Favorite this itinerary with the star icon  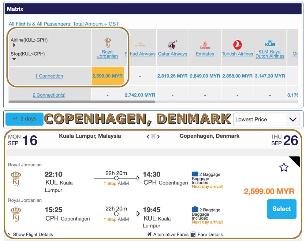point(284,167)
